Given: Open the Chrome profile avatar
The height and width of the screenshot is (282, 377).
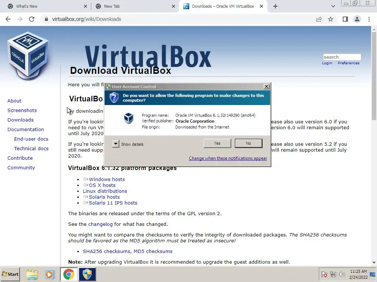Looking at the screenshot, I should pos(357,19).
